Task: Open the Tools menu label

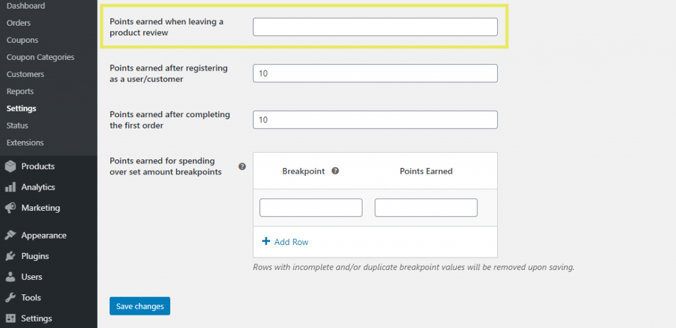Action: (31, 298)
